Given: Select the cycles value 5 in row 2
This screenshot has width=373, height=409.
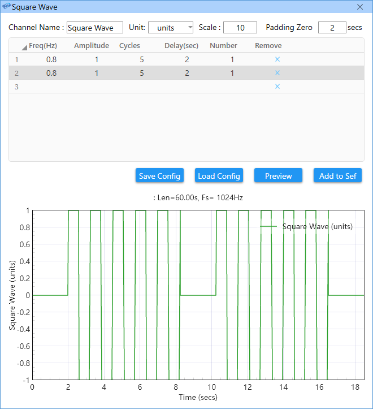Looking at the screenshot, I should (x=141, y=73).
